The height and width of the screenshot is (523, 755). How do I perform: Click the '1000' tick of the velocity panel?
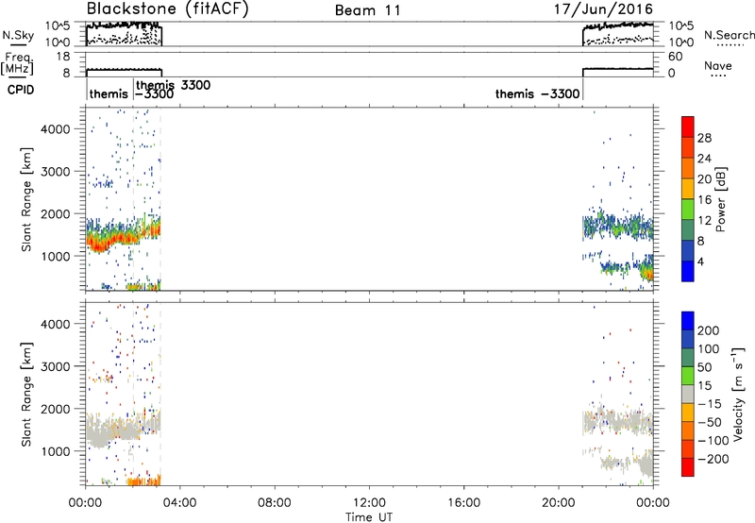[55, 451]
